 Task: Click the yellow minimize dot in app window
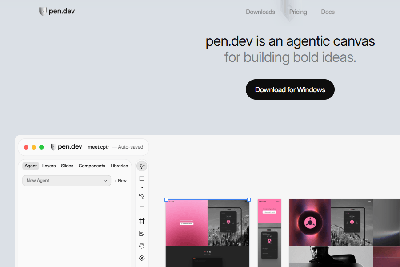(34, 147)
